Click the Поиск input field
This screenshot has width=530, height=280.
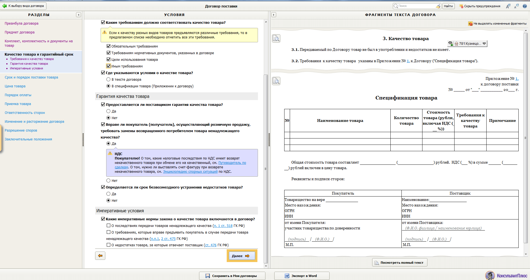(x=416, y=6)
